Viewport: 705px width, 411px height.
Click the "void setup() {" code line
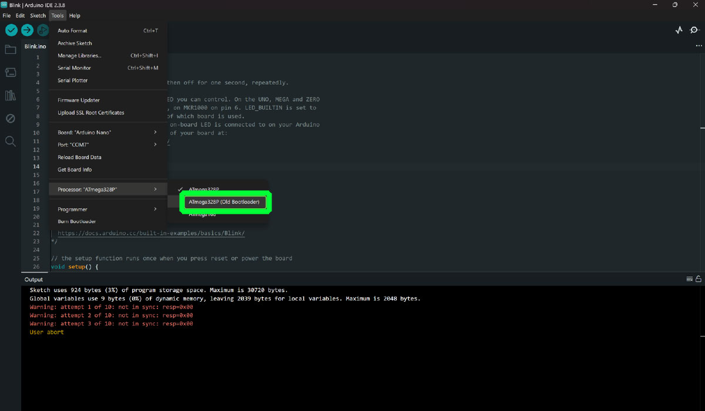75,267
